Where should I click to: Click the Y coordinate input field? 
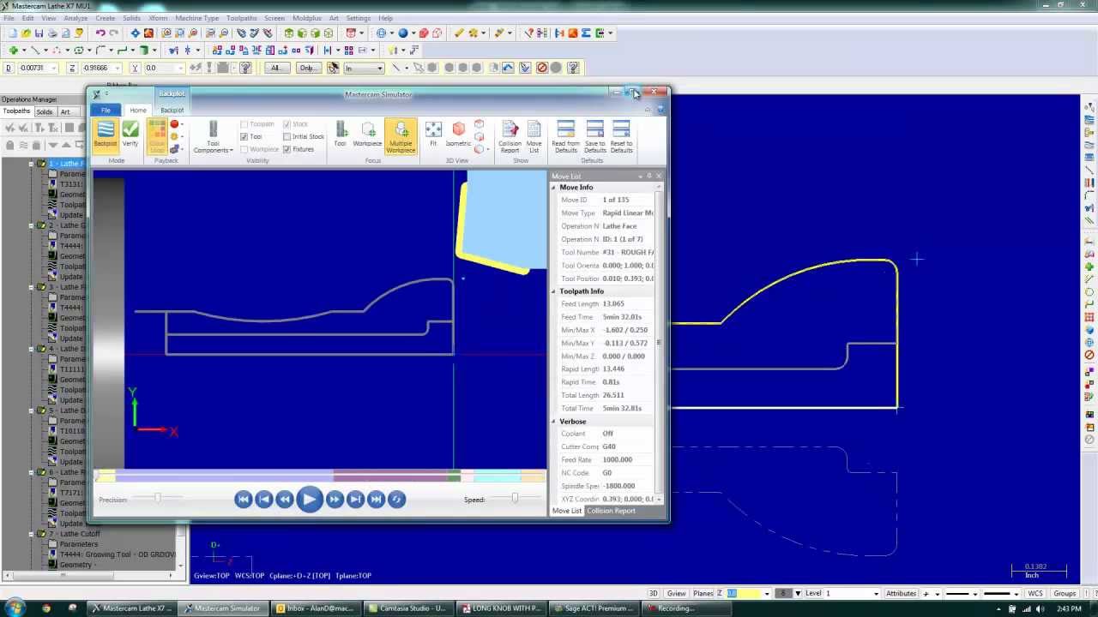(x=163, y=68)
